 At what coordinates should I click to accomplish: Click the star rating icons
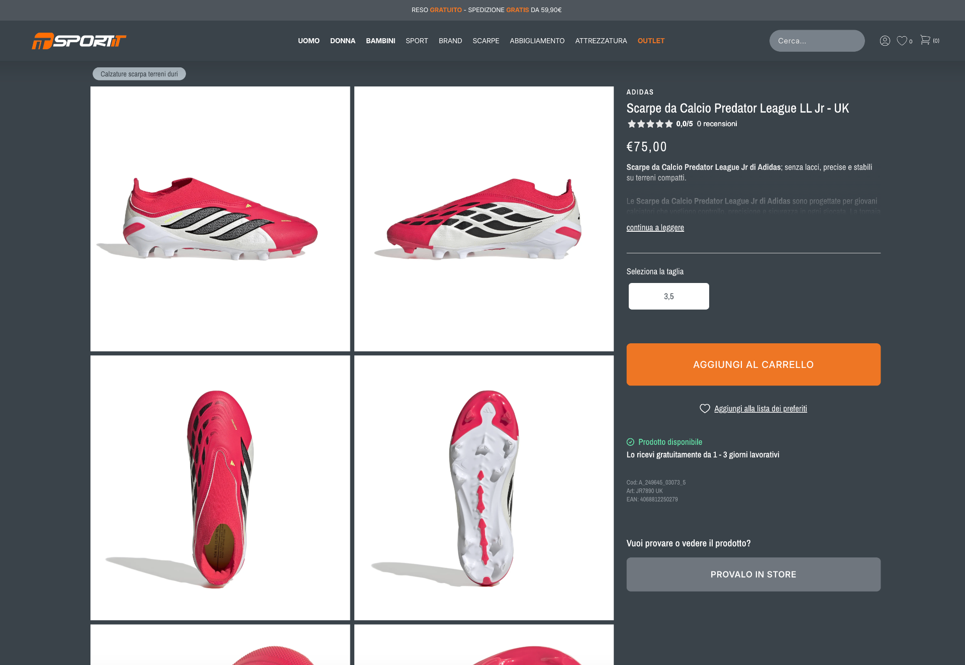(650, 124)
